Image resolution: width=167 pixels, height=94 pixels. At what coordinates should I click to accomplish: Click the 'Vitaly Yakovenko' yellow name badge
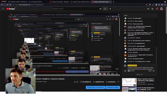click(x=132, y=66)
